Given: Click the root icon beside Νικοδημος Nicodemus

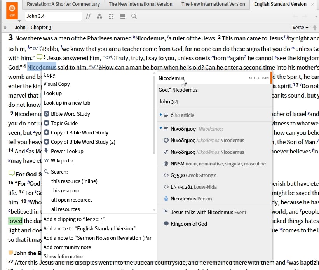Looking at the screenshot, I should 166,152.
